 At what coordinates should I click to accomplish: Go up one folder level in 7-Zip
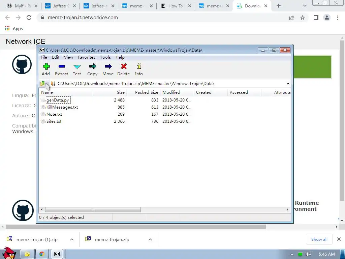coord(43,83)
